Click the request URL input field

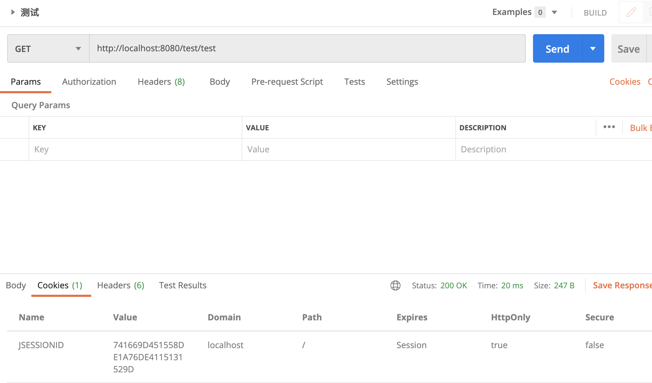click(x=307, y=48)
